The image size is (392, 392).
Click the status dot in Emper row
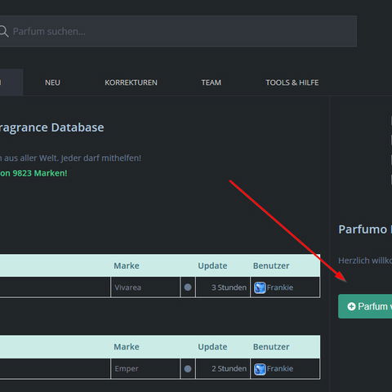pyautogui.click(x=188, y=369)
